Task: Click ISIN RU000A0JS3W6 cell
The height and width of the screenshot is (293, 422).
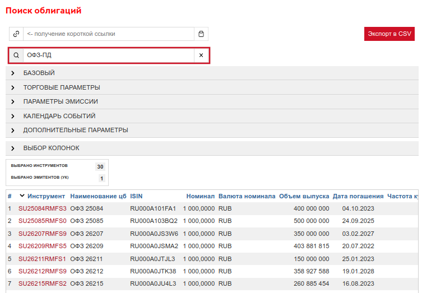Action: (x=154, y=234)
